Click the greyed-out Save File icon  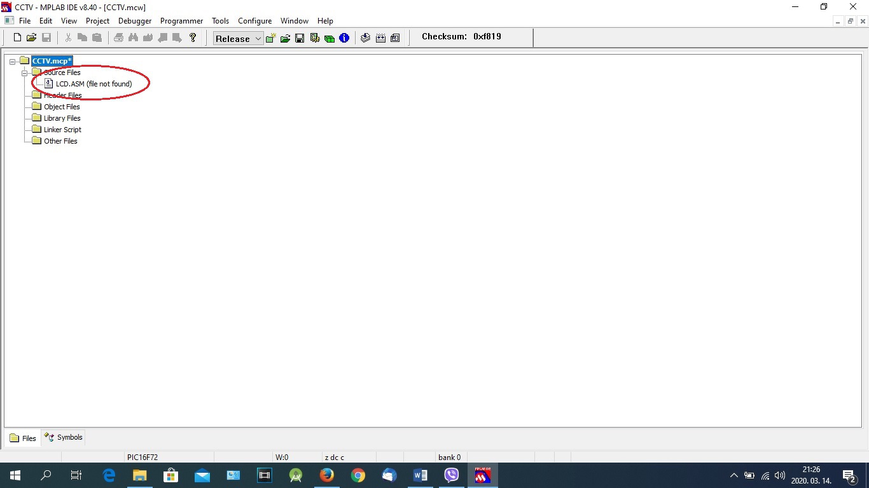tap(46, 38)
